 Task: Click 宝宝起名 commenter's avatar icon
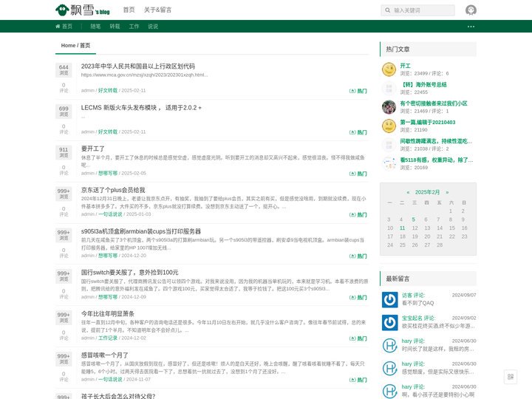click(389, 322)
